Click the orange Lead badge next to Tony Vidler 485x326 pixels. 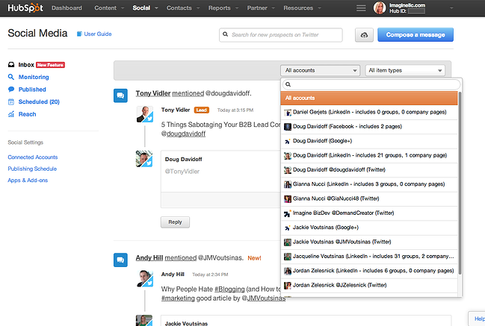[202, 110]
